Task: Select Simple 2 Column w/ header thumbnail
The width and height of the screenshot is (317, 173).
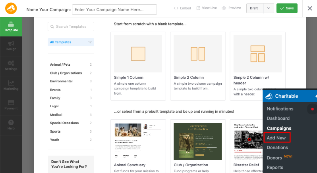Action: coord(257,54)
